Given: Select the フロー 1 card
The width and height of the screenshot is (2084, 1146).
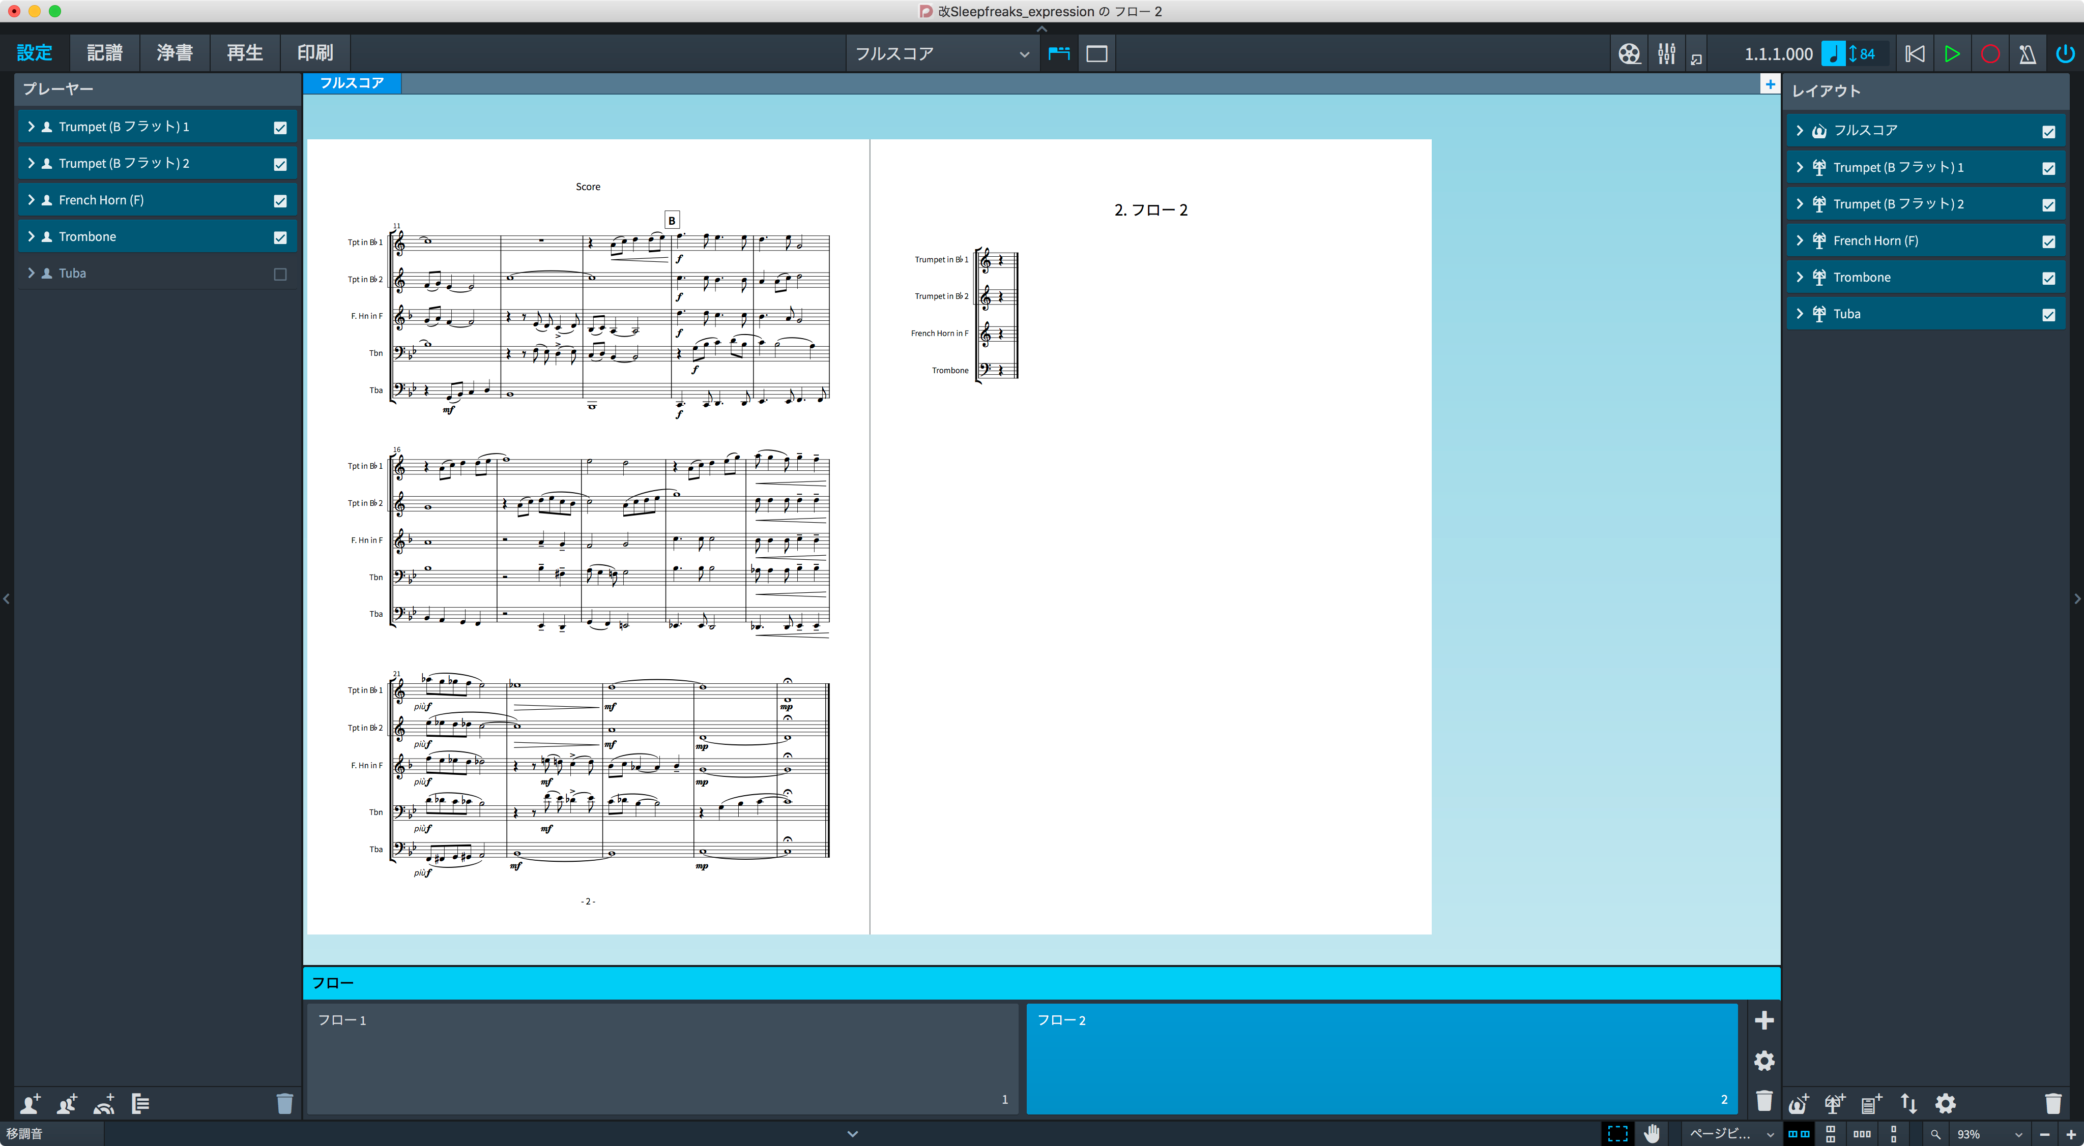Looking at the screenshot, I should 662,1059.
